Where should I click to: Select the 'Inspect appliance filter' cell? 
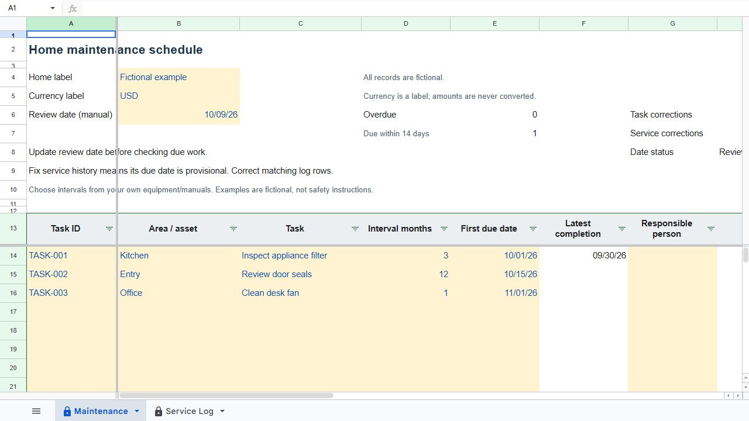click(300, 256)
